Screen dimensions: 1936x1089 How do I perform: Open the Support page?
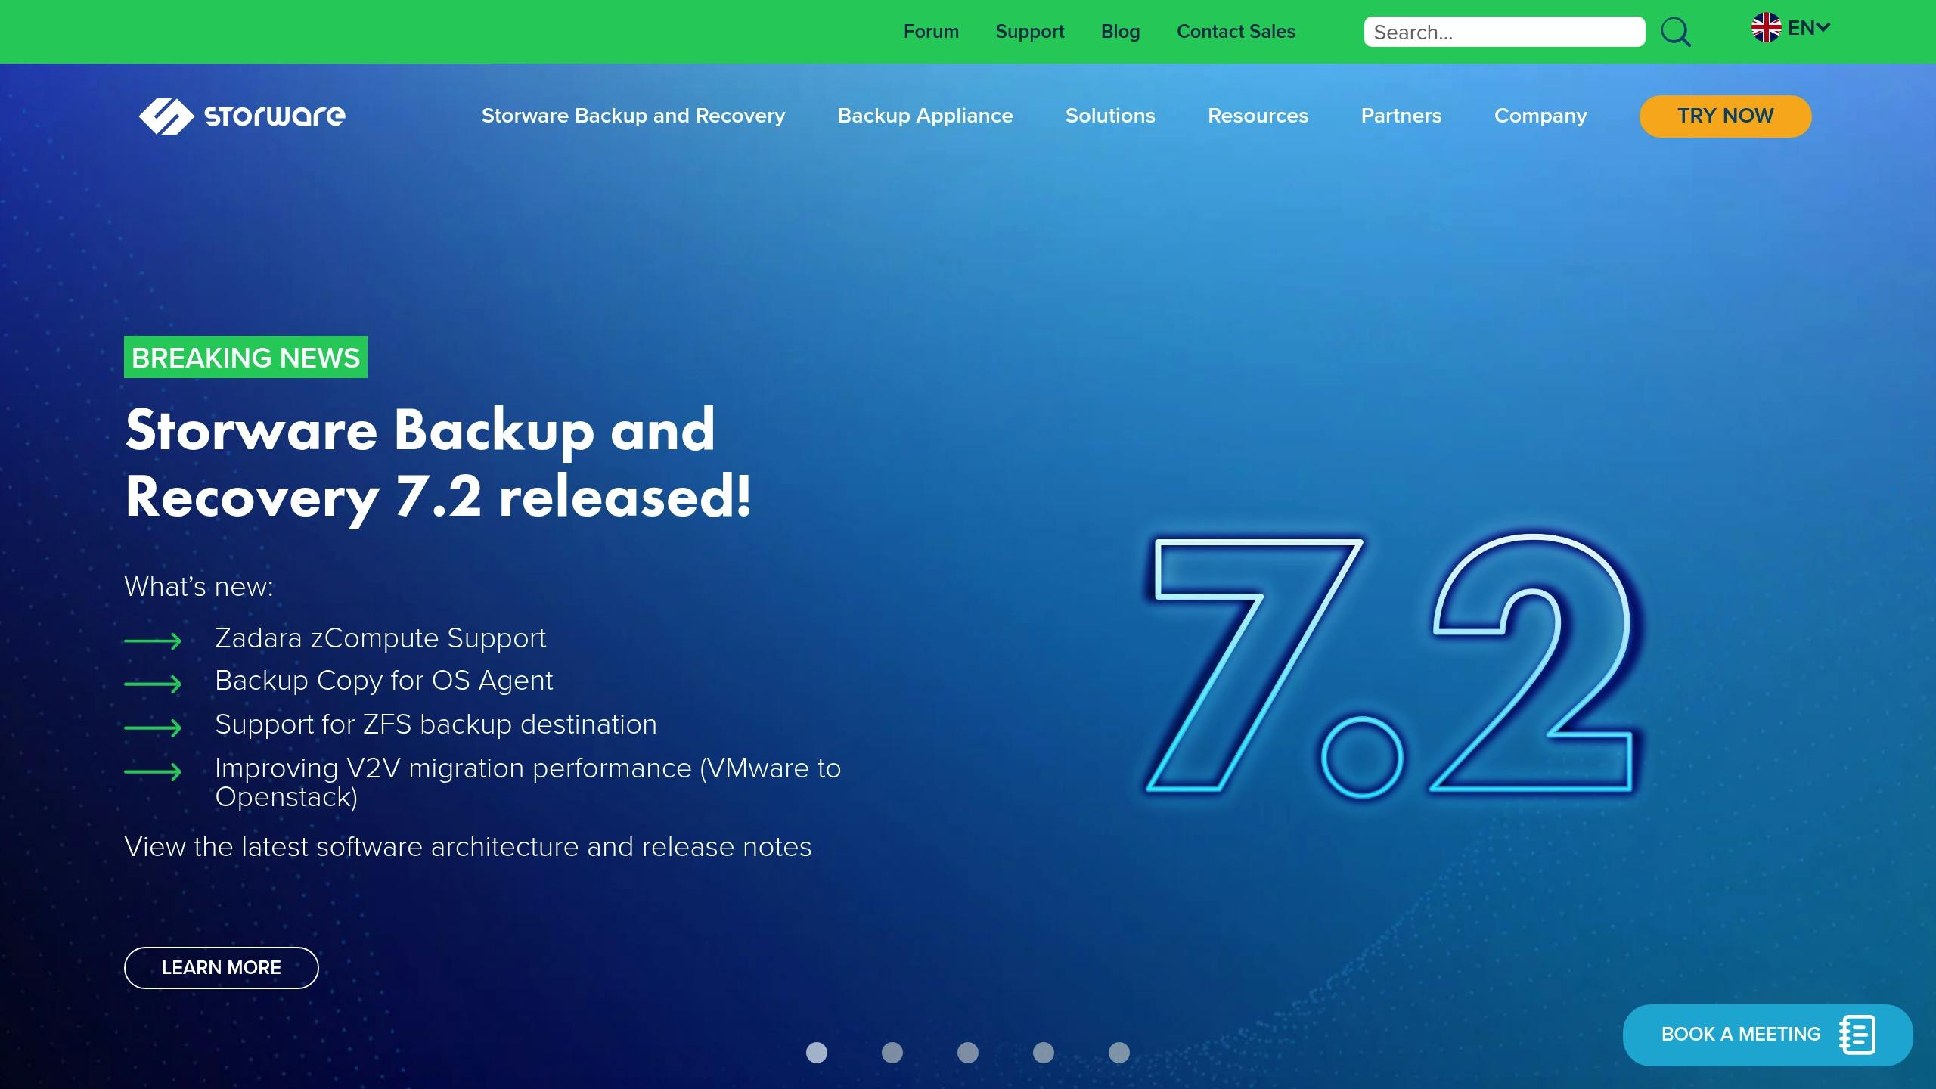point(1029,32)
